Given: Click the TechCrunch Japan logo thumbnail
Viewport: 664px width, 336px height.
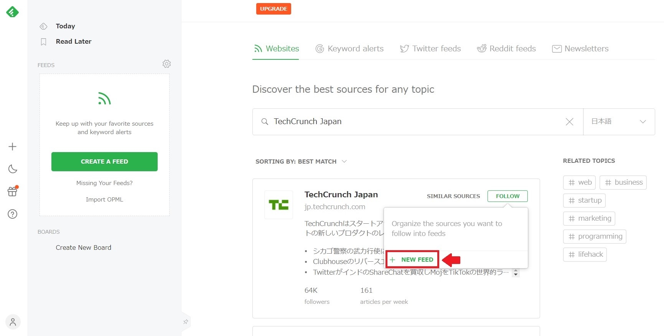Looking at the screenshot, I should click(278, 205).
